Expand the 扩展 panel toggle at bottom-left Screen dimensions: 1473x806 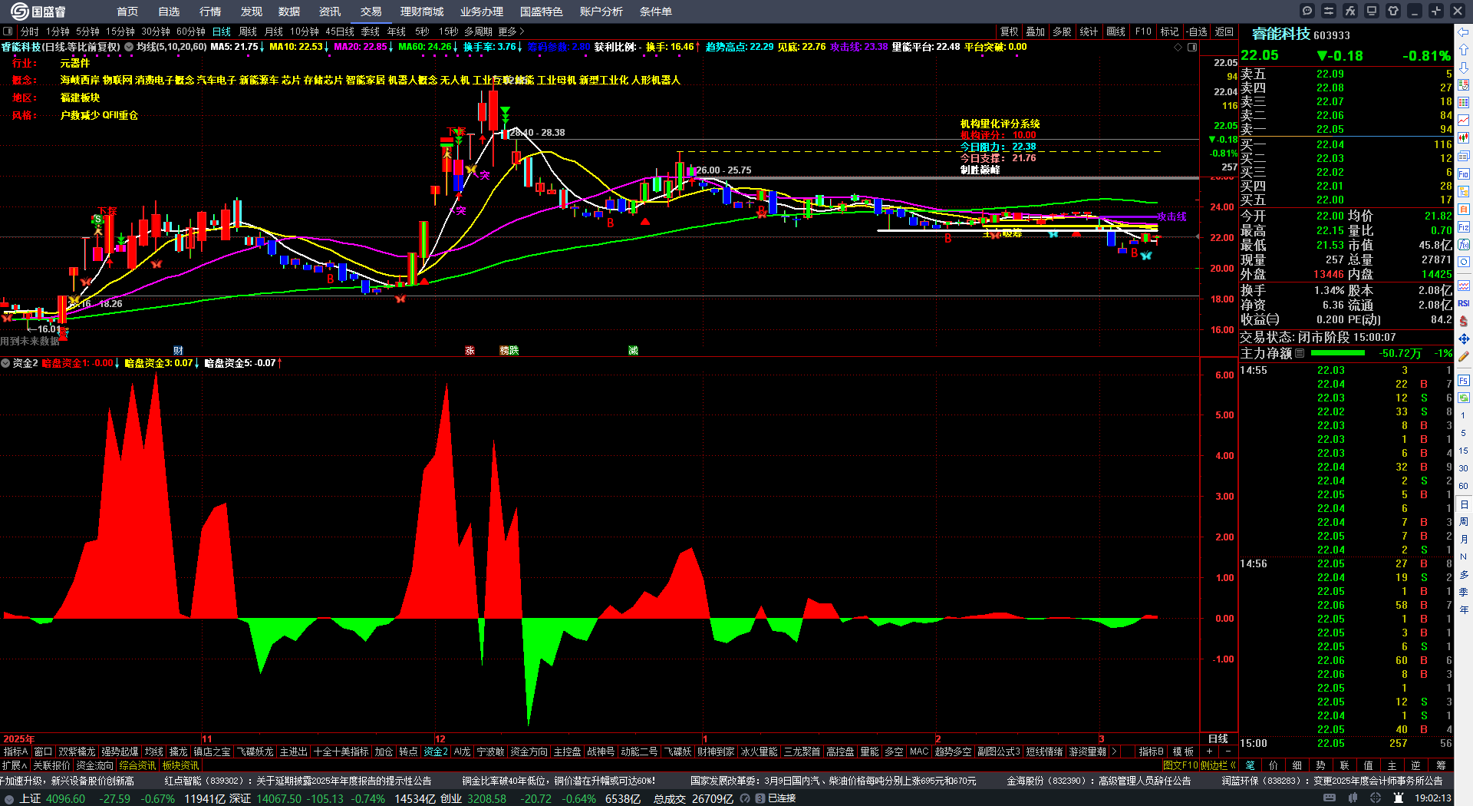[15, 765]
